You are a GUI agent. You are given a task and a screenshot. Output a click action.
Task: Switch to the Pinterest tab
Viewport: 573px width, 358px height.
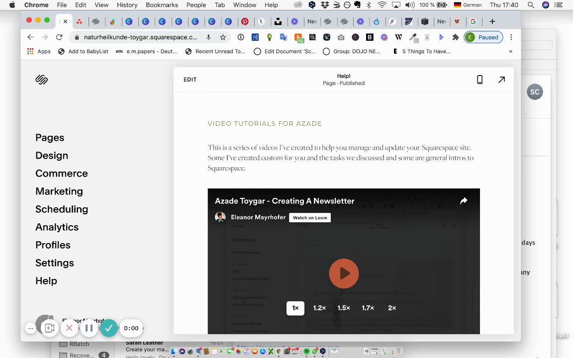click(x=245, y=21)
